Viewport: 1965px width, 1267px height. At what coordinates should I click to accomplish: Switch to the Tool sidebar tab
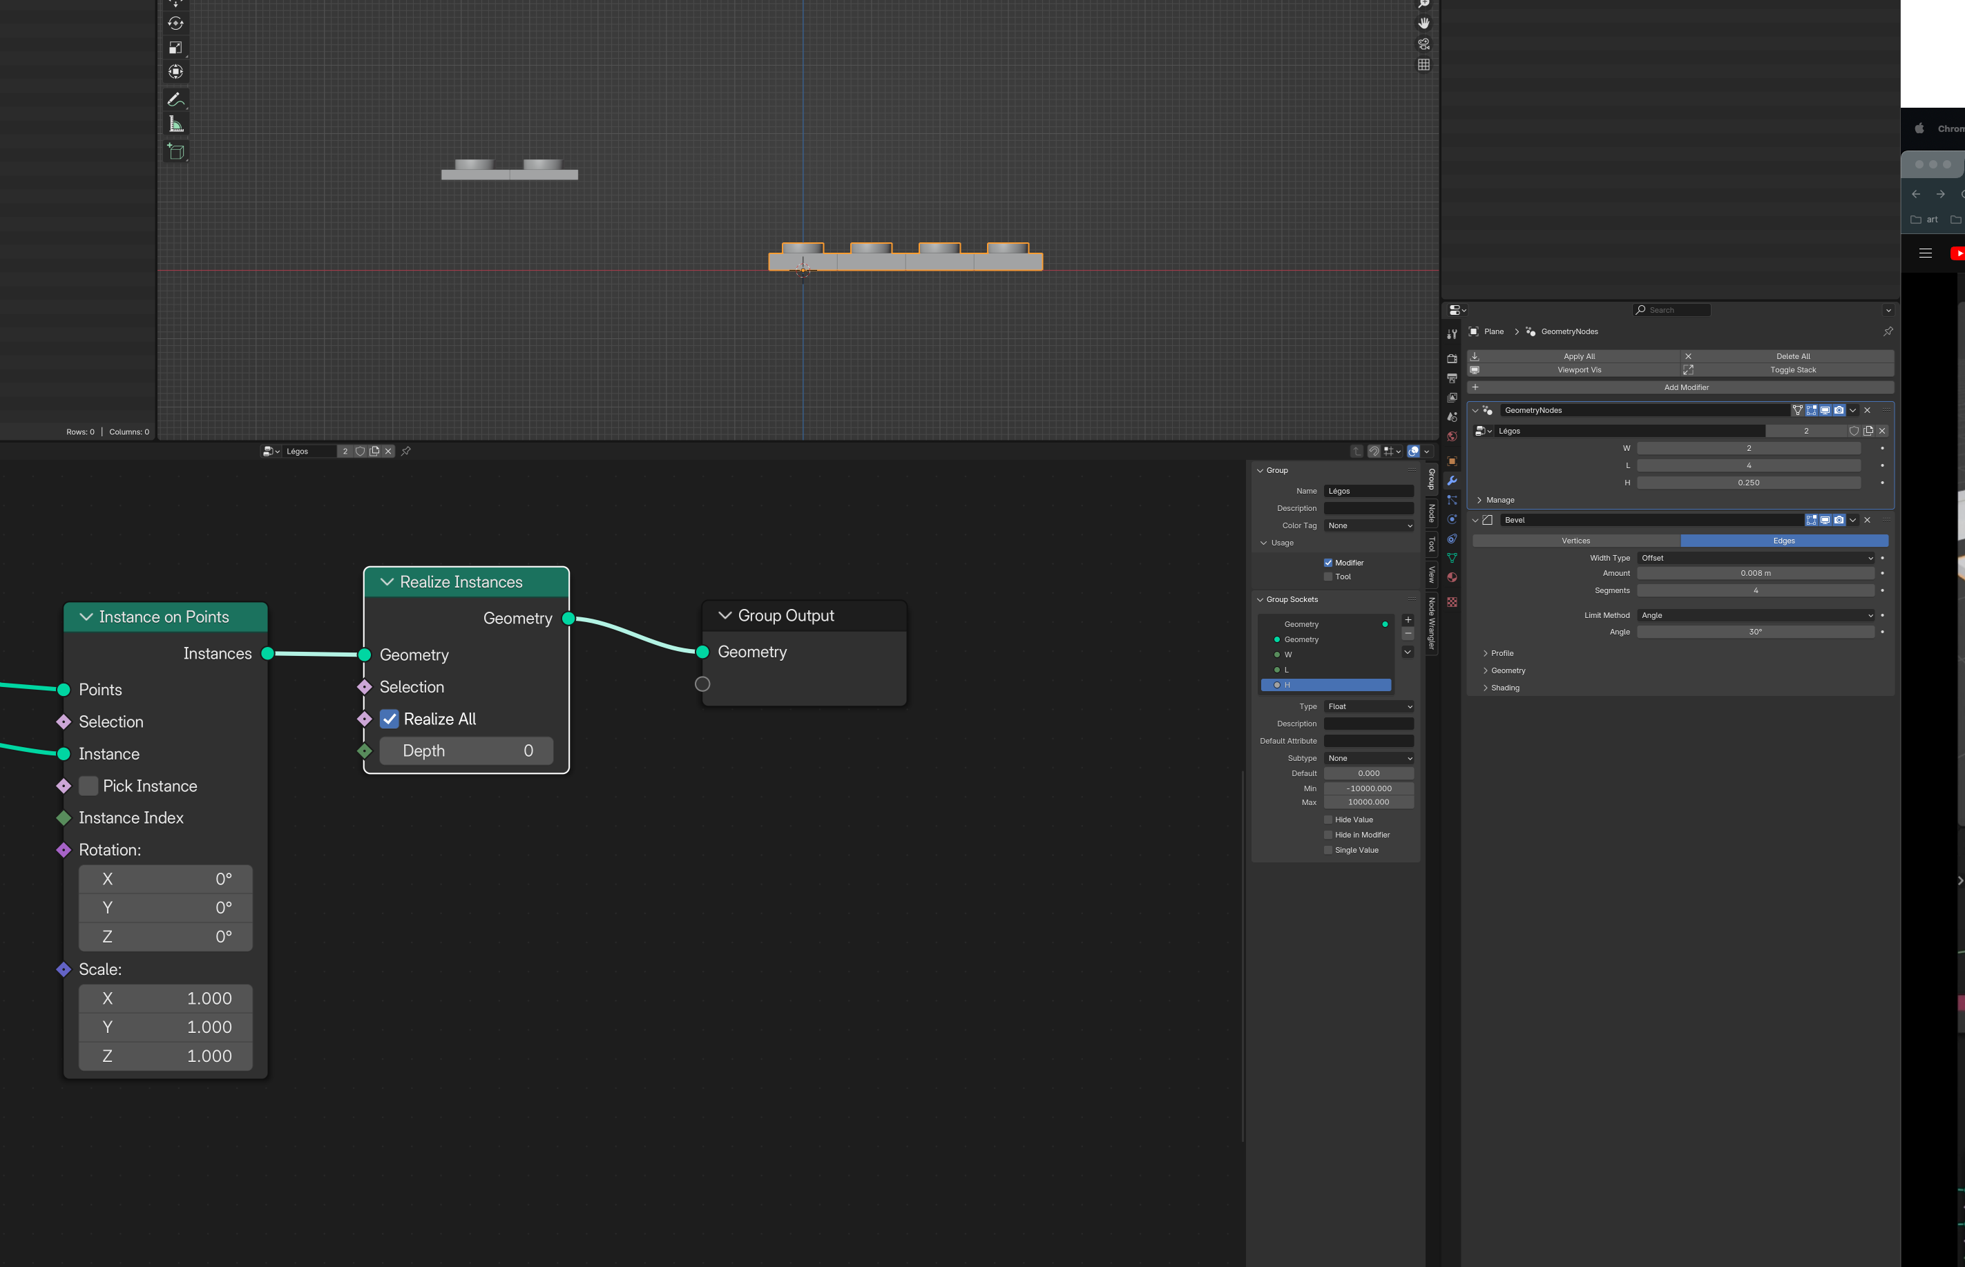click(x=1432, y=544)
